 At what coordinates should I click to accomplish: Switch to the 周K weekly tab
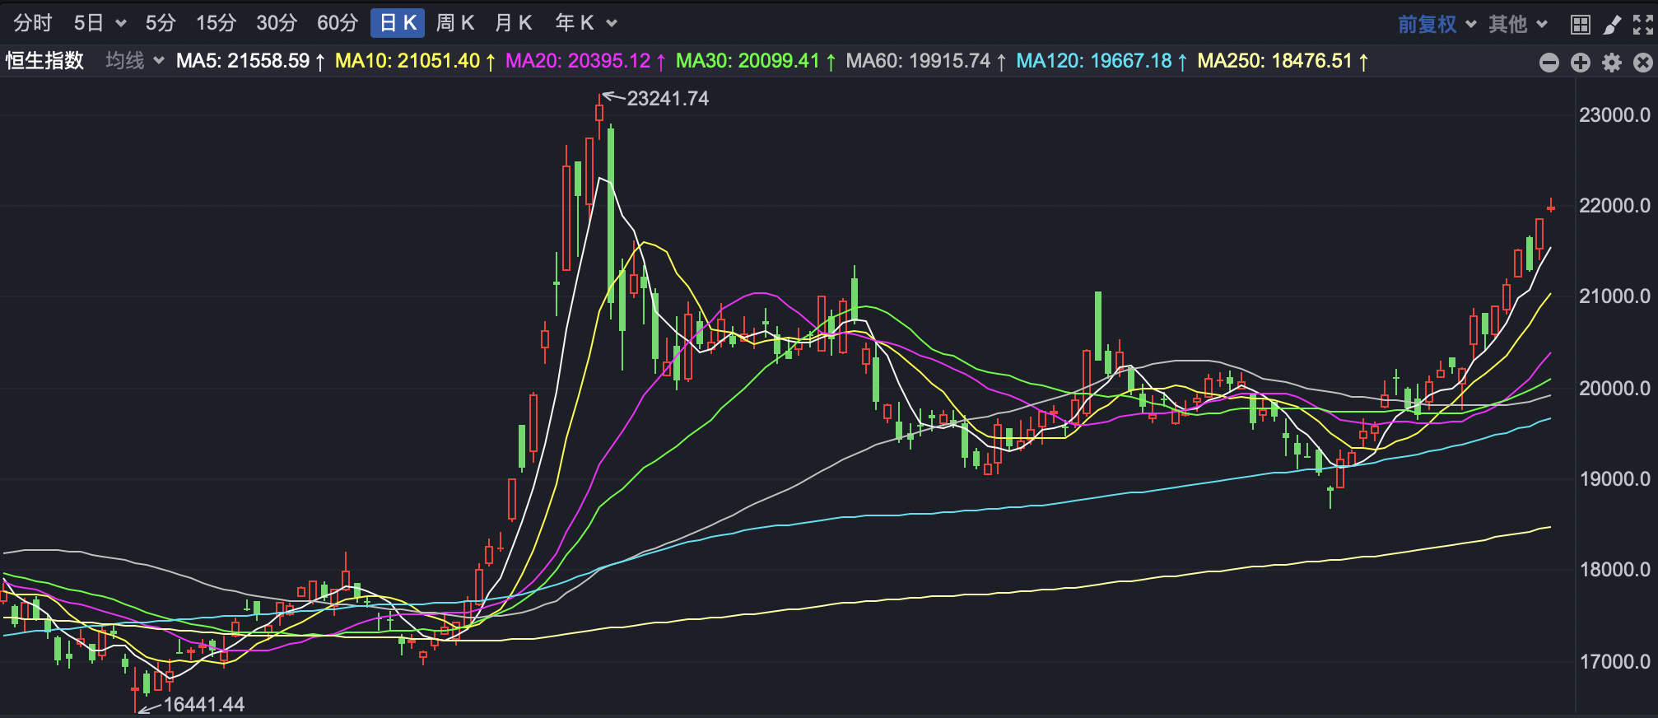pyautogui.click(x=455, y=23)
